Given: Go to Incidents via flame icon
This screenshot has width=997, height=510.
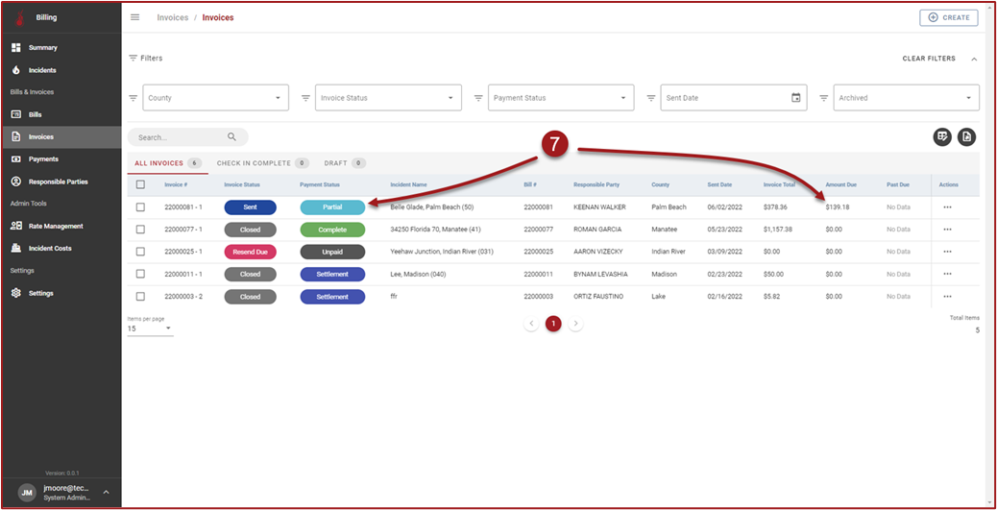Looking at the screenshot, I should 15,70.
